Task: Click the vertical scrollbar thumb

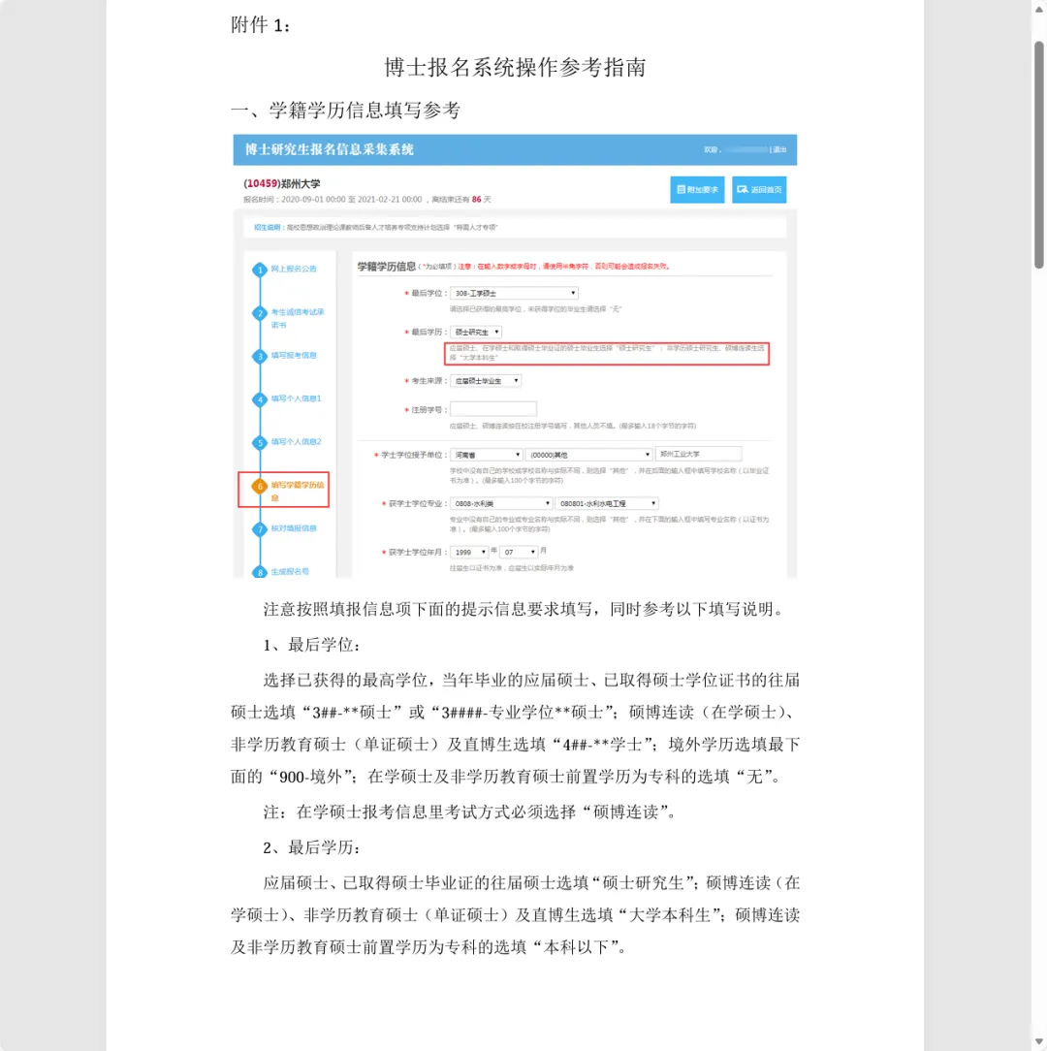Action: point(1038,154)
